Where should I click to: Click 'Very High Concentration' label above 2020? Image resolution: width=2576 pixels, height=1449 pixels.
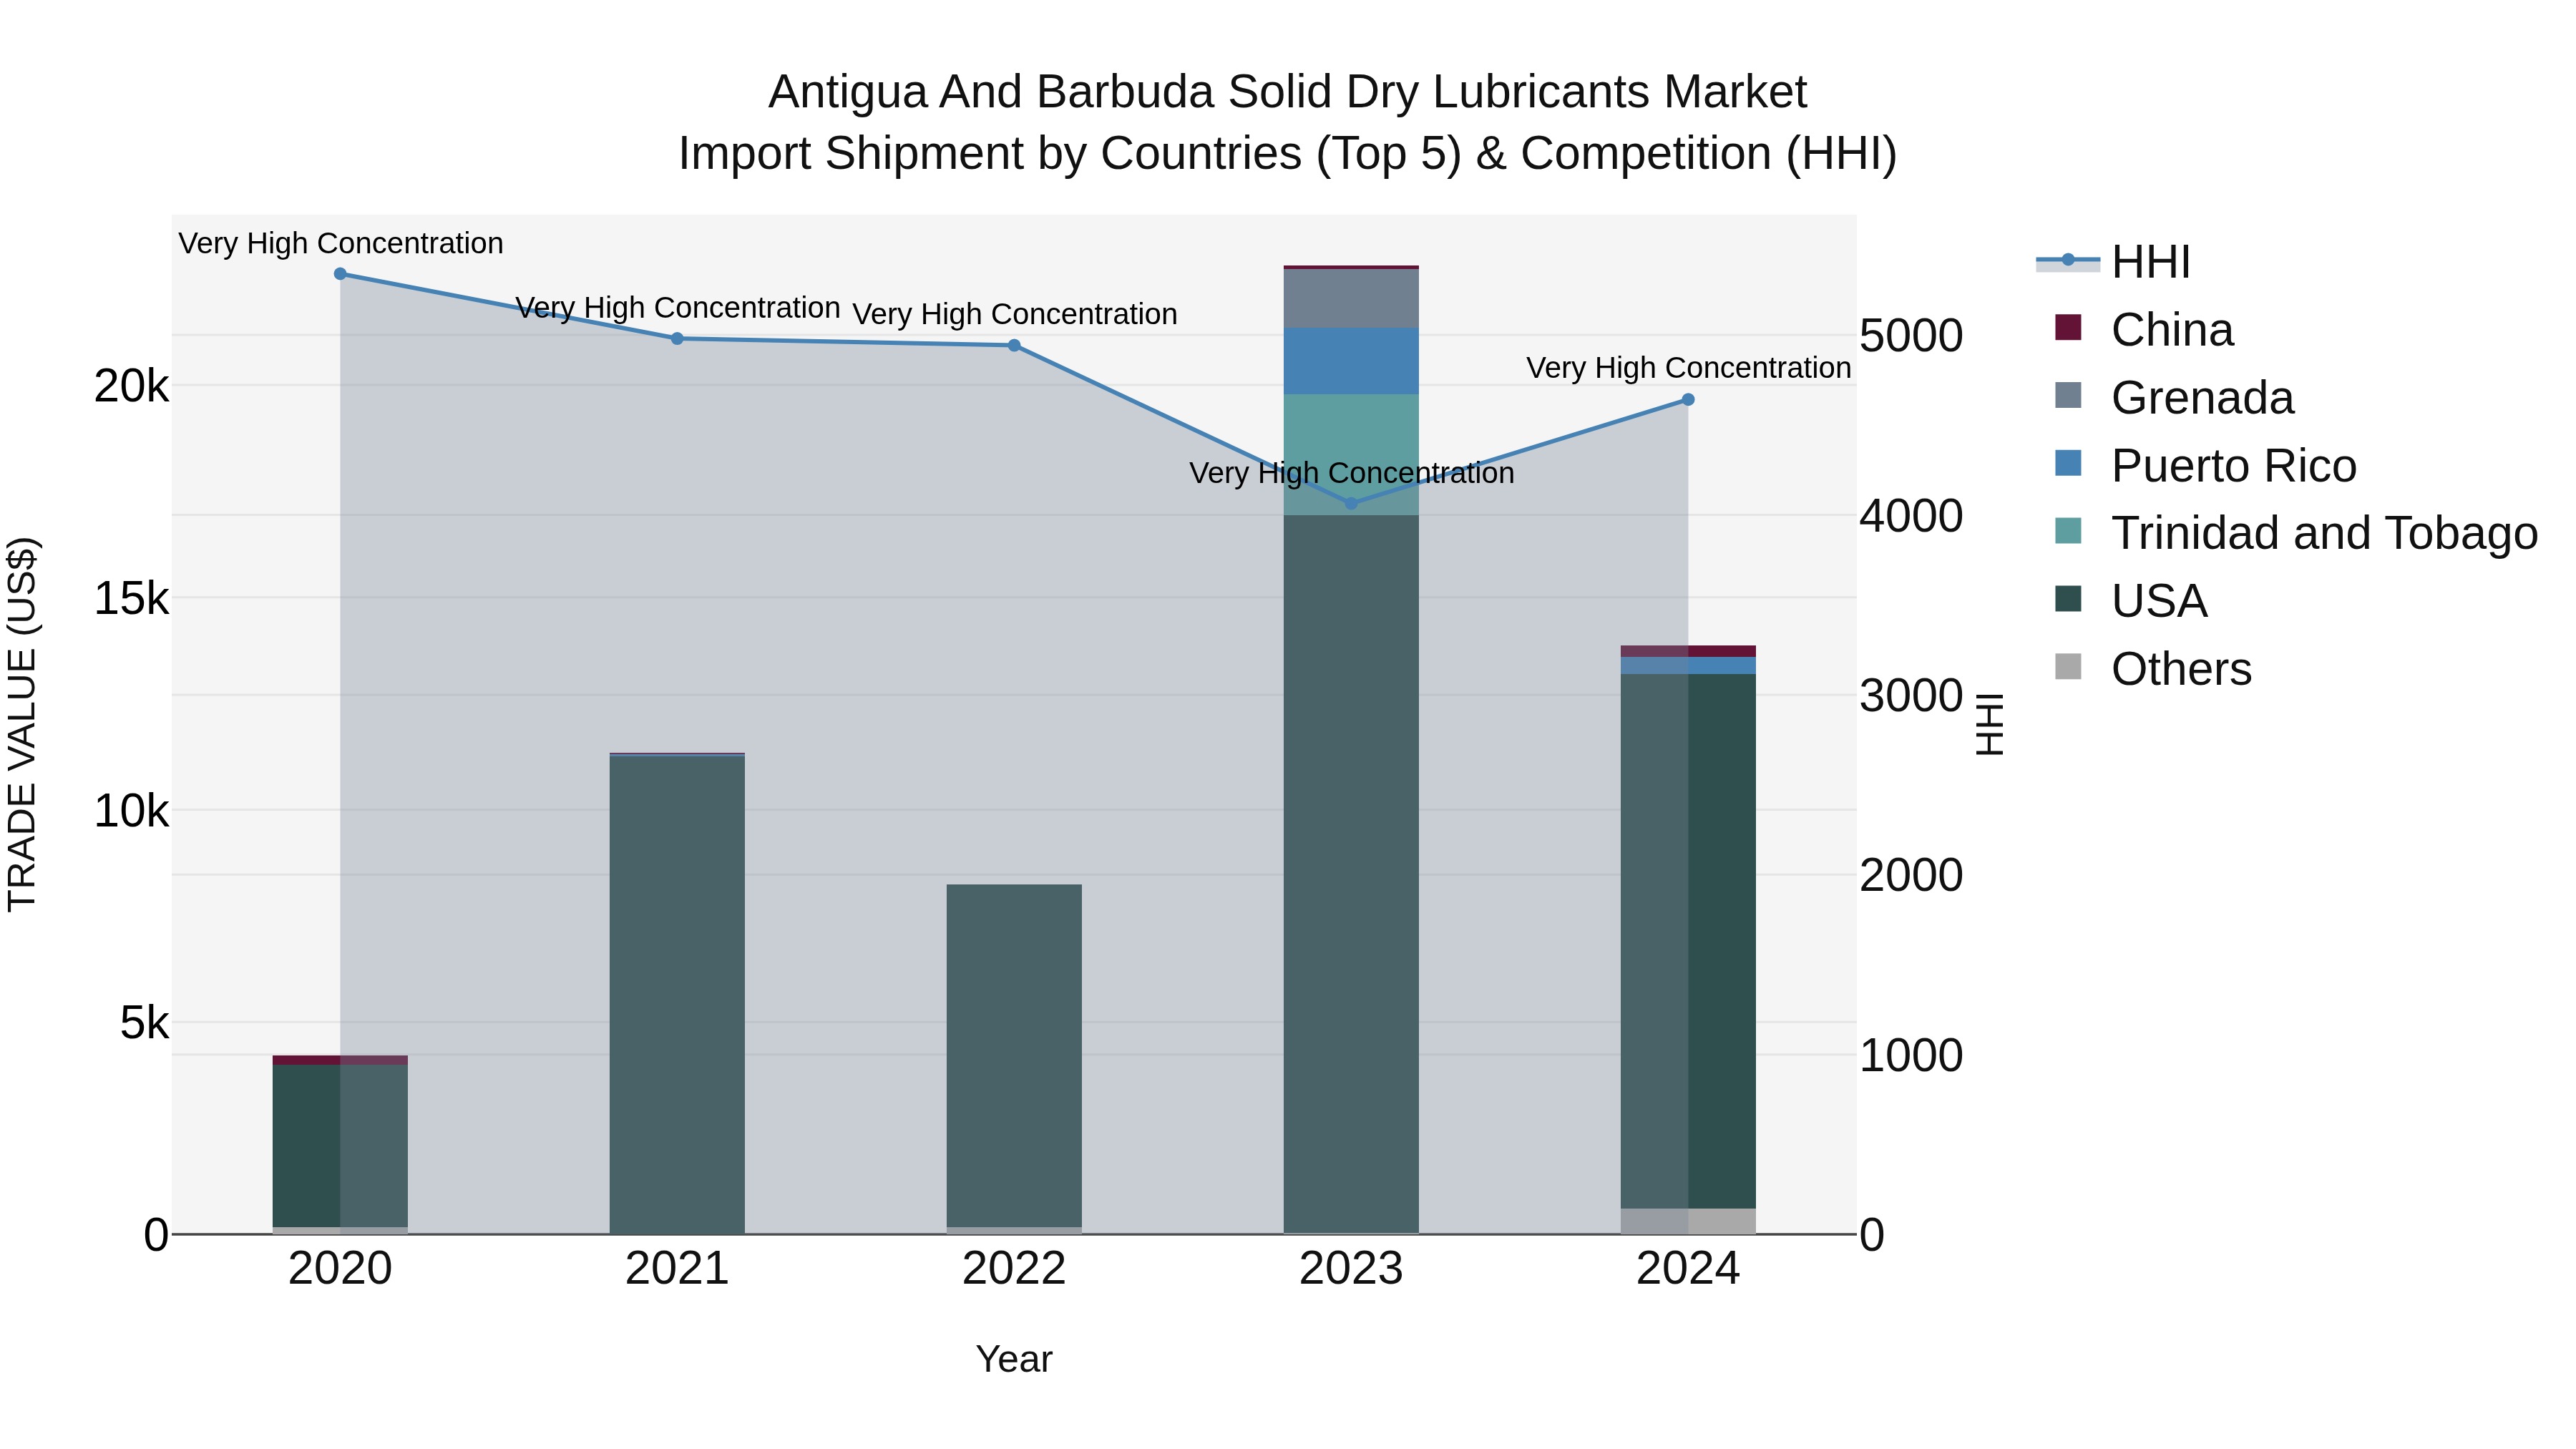[x=340, y=243]
